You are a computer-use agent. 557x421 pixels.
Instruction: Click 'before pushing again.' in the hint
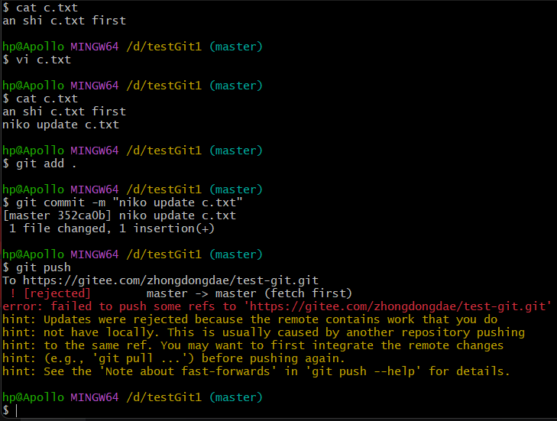[274, 358]
